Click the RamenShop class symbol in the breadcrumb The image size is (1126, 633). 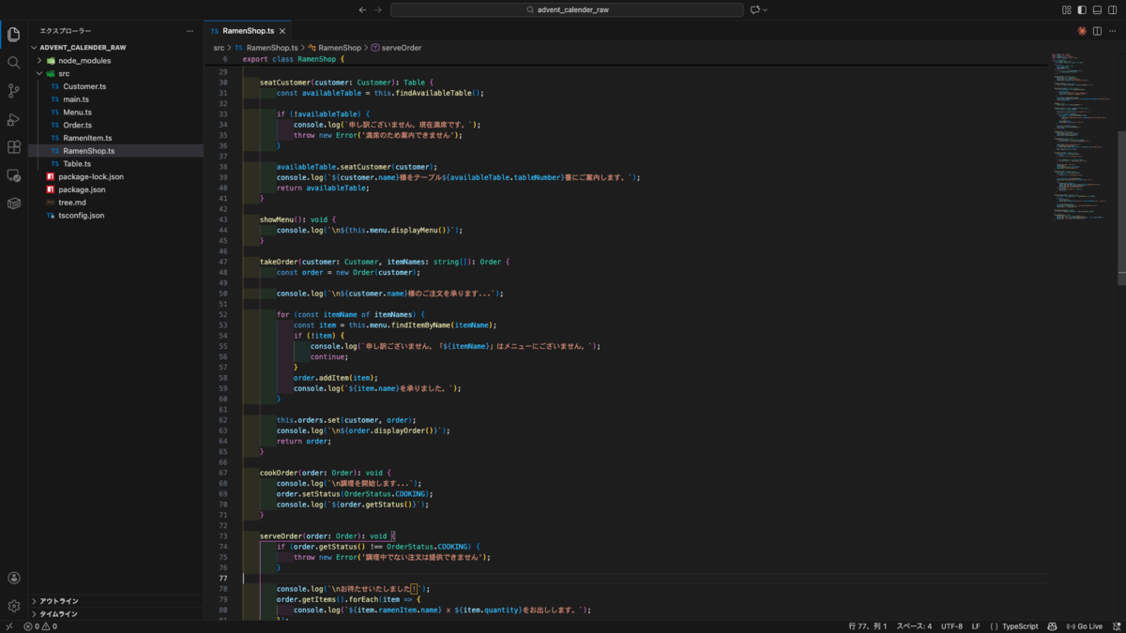coord(334,47)
